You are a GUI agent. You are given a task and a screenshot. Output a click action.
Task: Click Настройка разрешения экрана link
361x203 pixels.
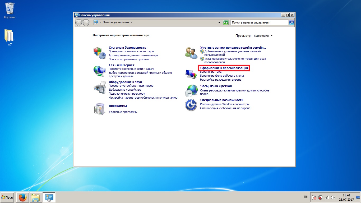tap(221, 80)
